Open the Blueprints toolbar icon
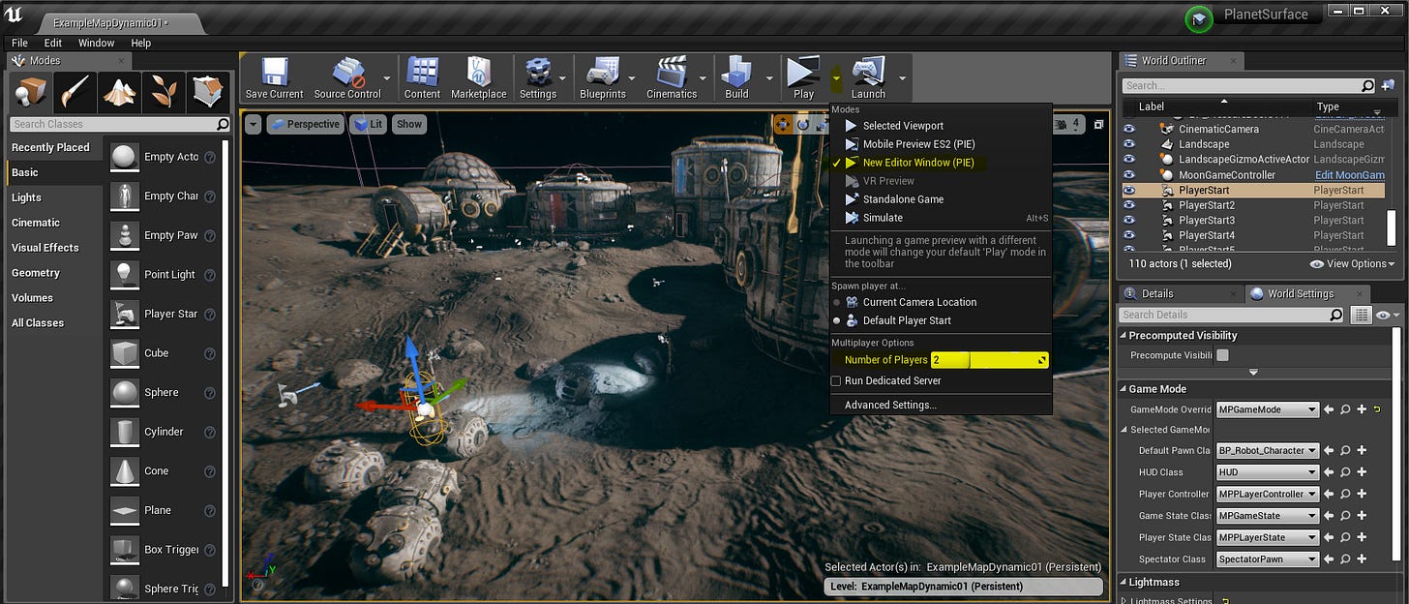 point(604,77)
